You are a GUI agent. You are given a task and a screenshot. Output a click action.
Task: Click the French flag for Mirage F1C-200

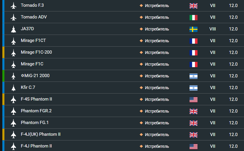click(193, 53)
